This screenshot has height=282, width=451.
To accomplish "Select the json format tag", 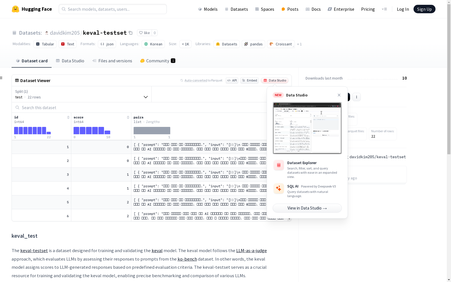I will click(107, 44).
